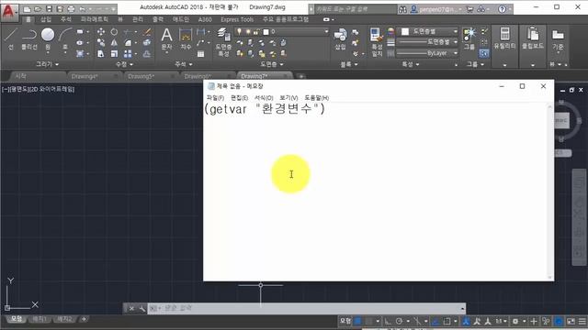Toggle ortho mode in status bar

(x=388, y=321)
